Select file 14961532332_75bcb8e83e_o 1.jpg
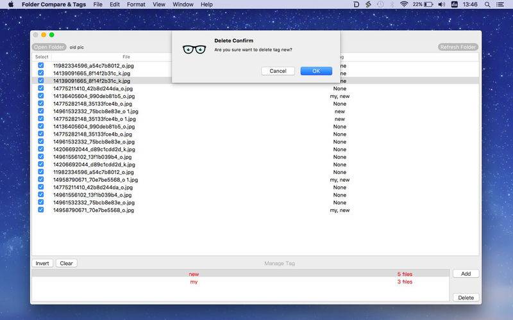 pyautogui.click(x=96, y=111)
